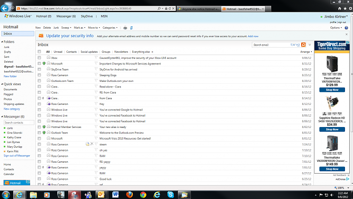The width and height of the screenshot is (353, 199).
Task: Click the Internet Explorer home icon
Action: [339, 8]
